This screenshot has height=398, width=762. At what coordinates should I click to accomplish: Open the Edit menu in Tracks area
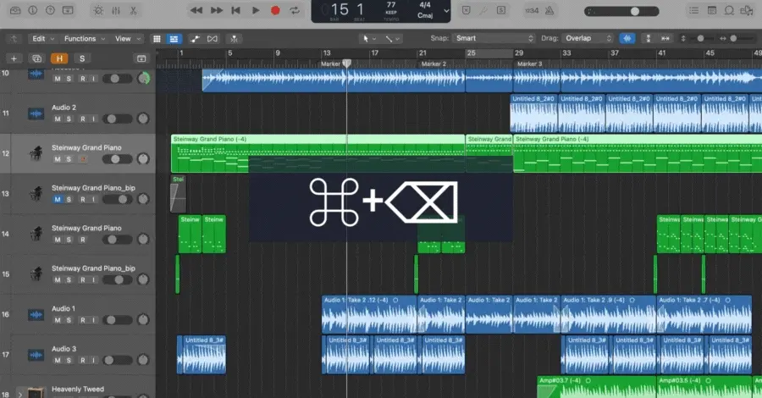click(43, 38)
